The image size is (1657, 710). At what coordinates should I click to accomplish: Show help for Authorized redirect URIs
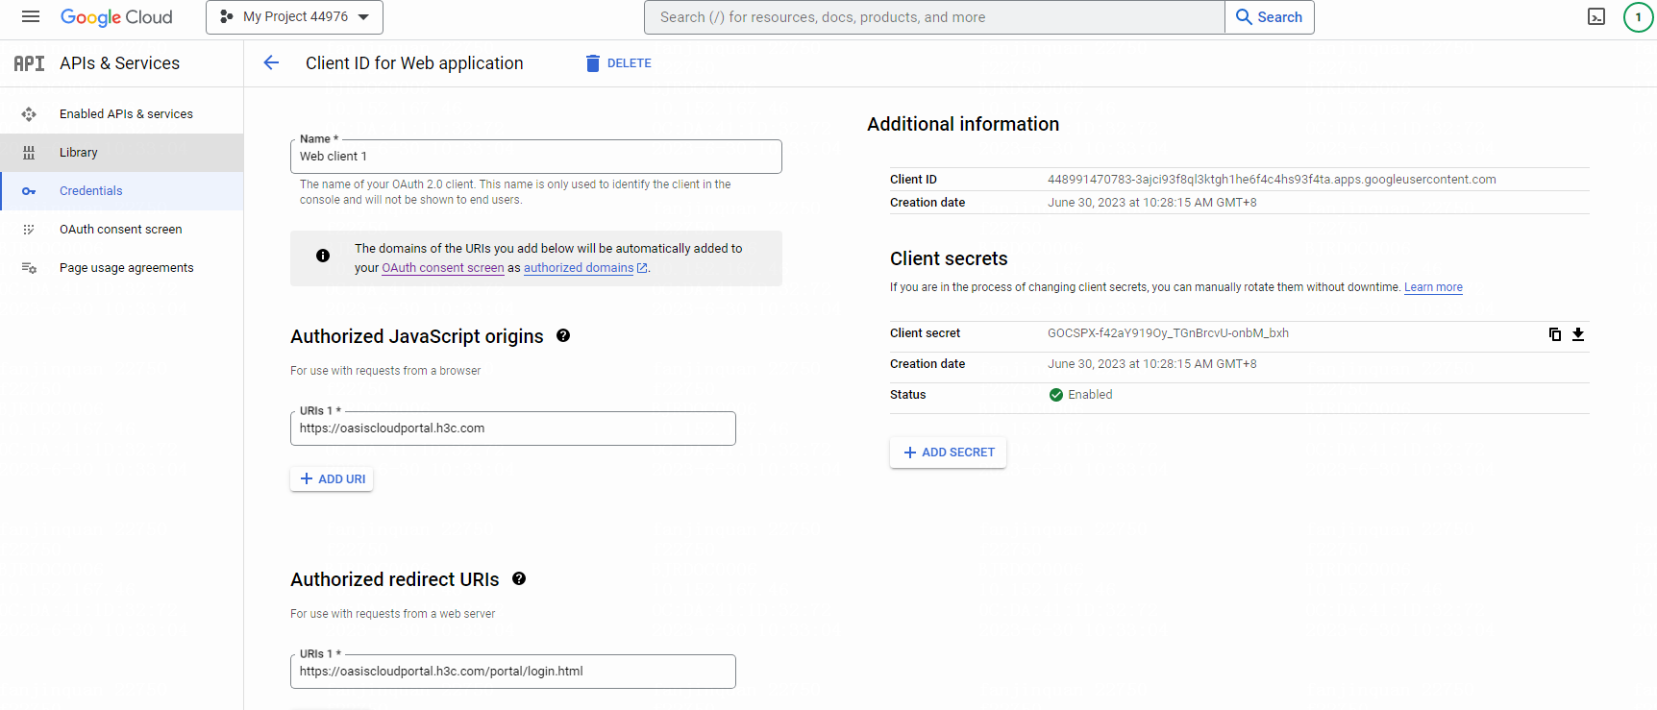pos(519,578)
